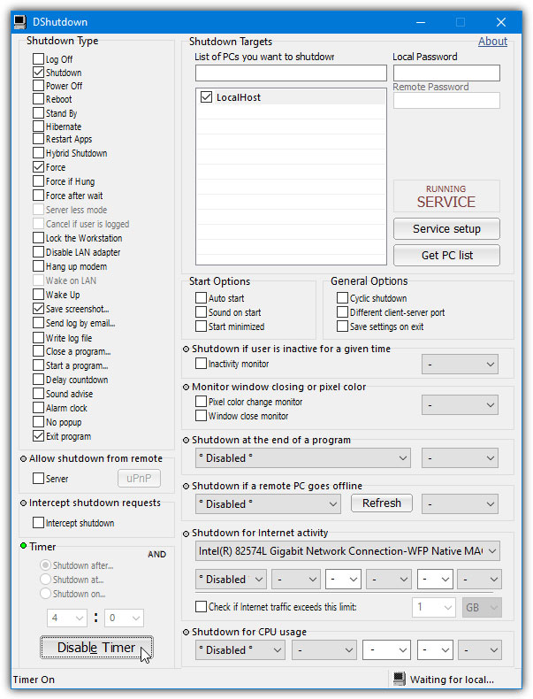
Task: Toggle the LocalHost target checkbox
Action: coord(207,97)
